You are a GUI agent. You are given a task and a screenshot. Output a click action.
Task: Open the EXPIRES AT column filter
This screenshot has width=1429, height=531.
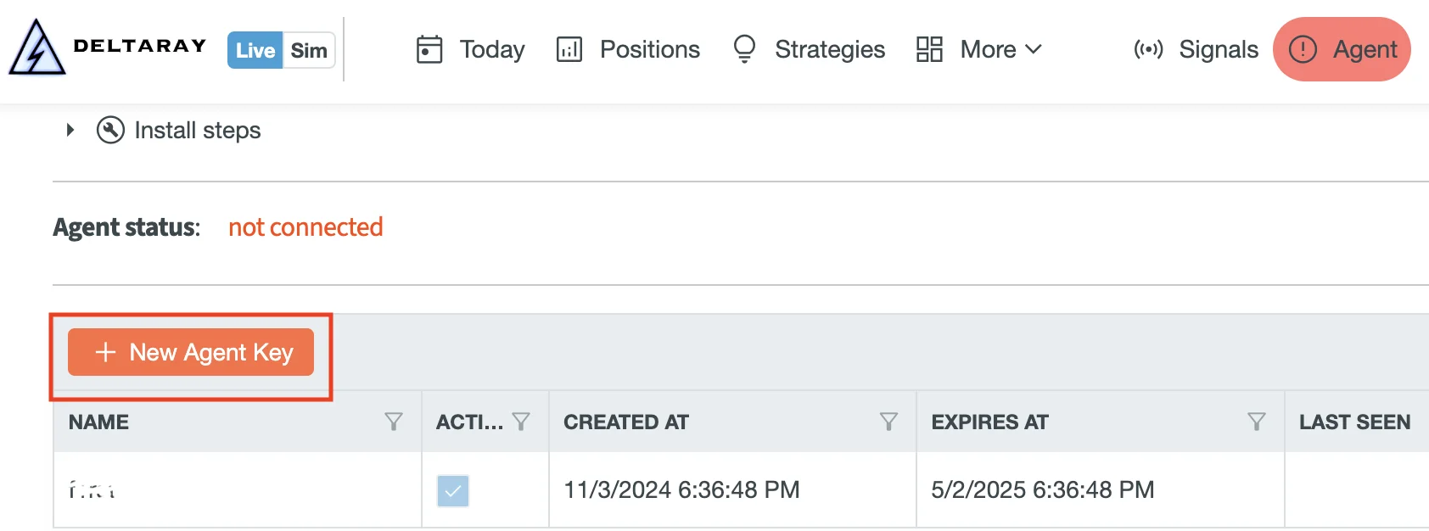[x=1256, y=422]
